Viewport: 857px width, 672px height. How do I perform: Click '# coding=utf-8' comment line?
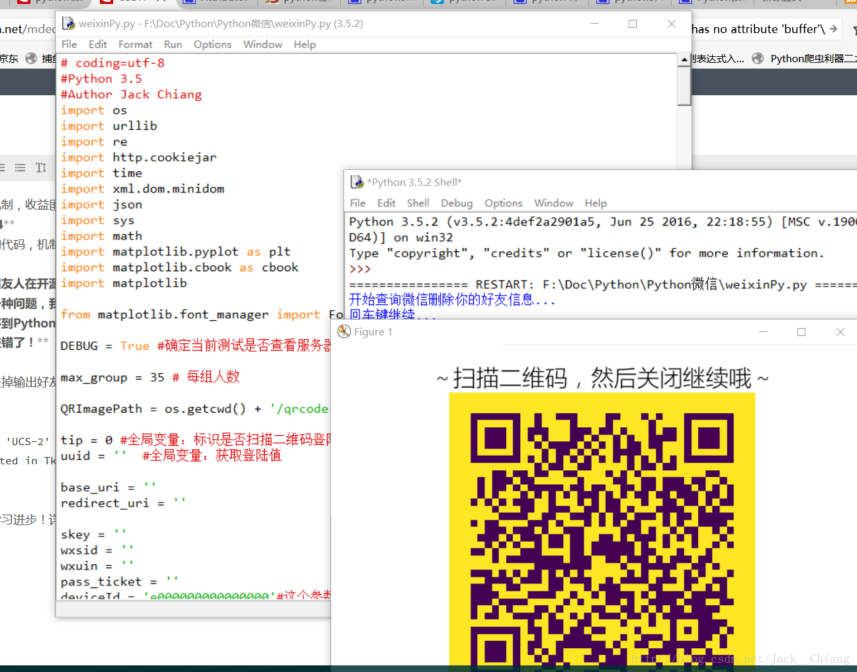click(x=113, y=63)
